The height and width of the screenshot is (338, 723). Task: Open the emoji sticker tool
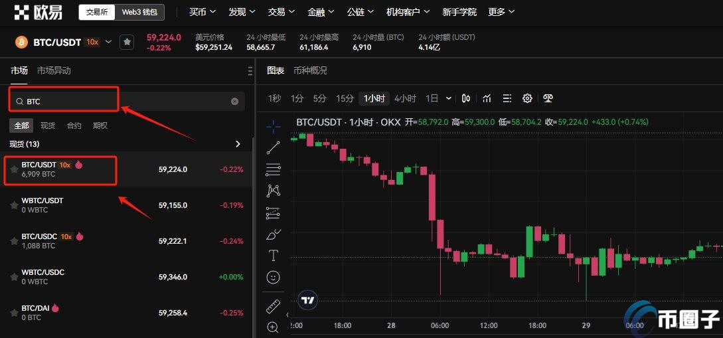click(x=274, y=277)
